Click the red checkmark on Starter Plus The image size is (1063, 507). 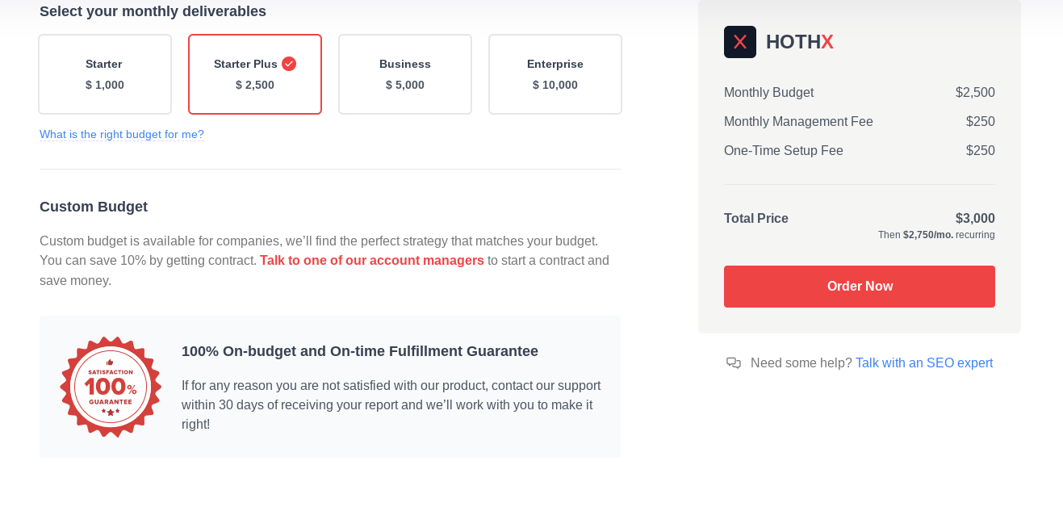(289, 64)
